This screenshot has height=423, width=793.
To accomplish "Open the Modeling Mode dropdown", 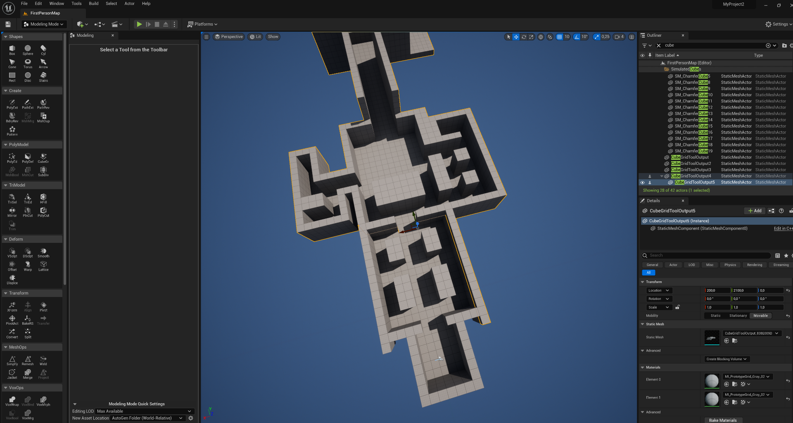I will [x=44, y=24].
